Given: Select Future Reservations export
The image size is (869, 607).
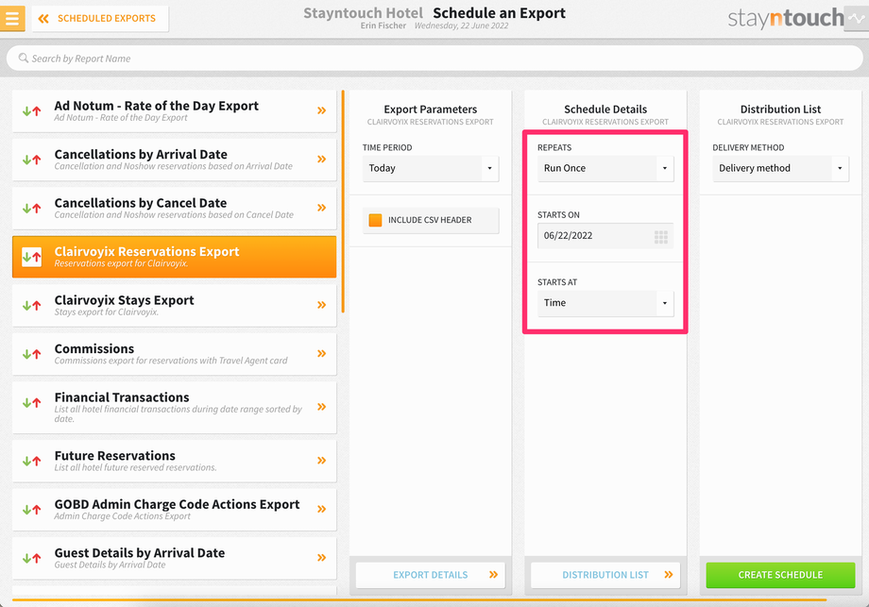Looking at the screenshot, I should point(174,461).
